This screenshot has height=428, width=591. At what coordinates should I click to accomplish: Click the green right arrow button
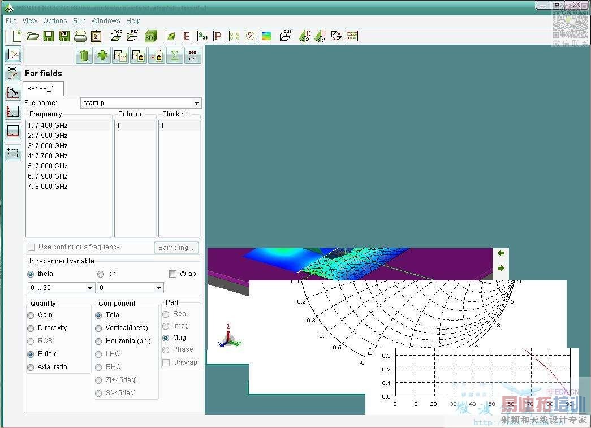click(x=501, y=268)
